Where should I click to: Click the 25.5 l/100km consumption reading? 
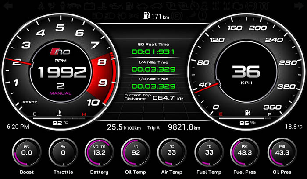[x=124, y=127]
